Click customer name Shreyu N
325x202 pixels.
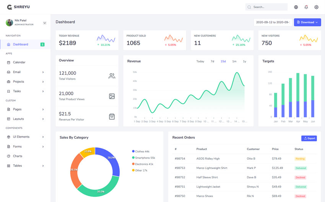[x=253, y=187]
